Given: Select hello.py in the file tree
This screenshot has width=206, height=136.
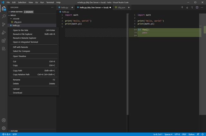Looking at the screenshot, I should coord(16,25).
